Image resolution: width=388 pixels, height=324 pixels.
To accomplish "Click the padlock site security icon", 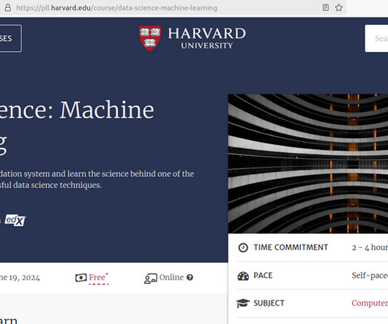I will 8,7.
